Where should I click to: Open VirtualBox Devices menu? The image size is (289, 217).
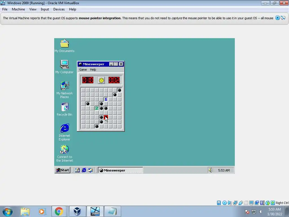[59, 9]
